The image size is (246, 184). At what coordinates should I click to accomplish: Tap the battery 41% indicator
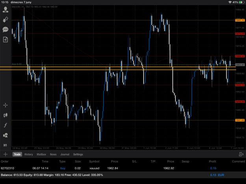238,2
